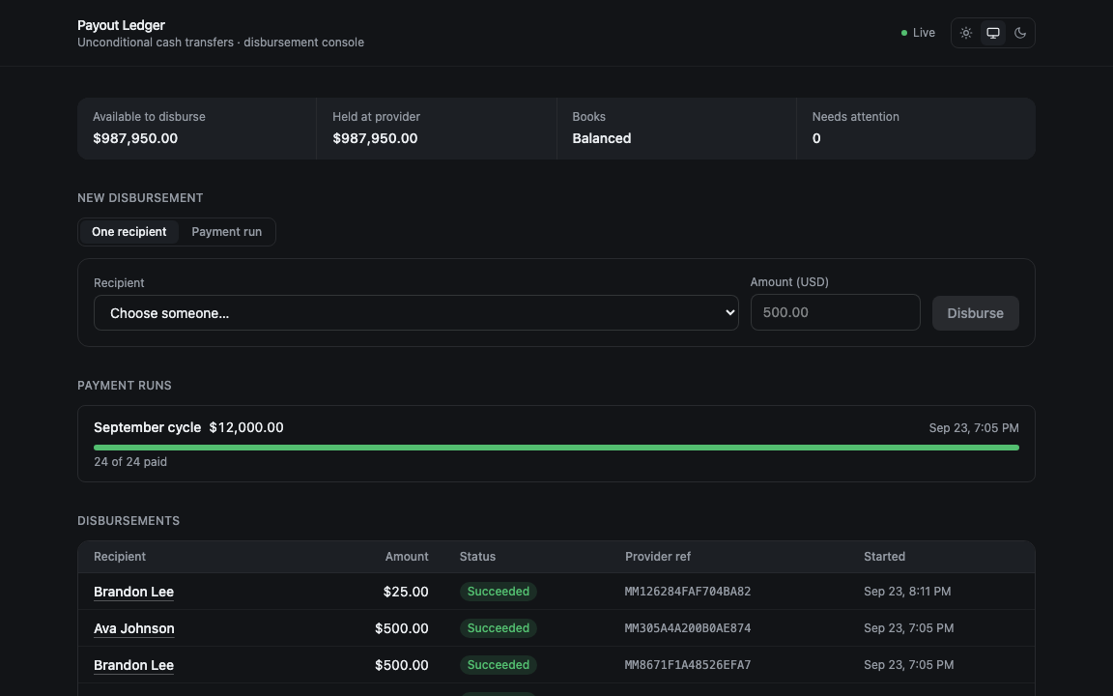Image resolution: width=1113 pixels, height=696 pixels.
Task: Click the green Live status indicator
Action: (x=918, y=33)
